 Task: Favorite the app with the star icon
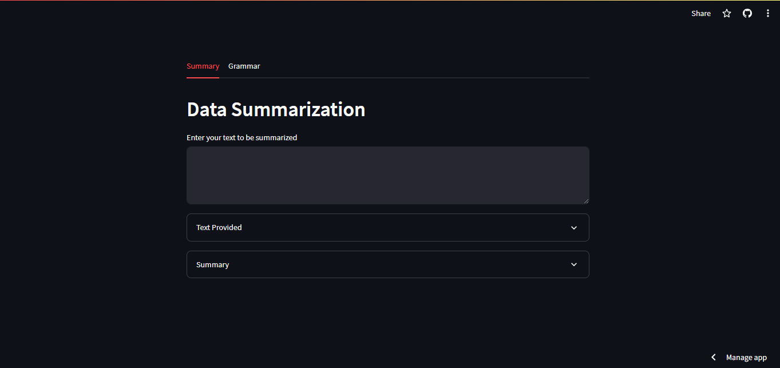tap(727, 13)
